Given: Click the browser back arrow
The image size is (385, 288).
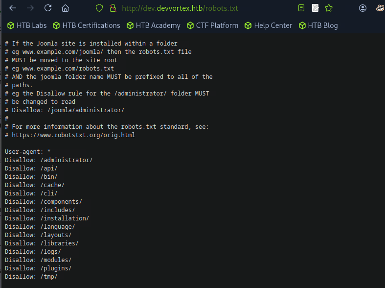Looking at the screenshot, I should click(13, 8).
